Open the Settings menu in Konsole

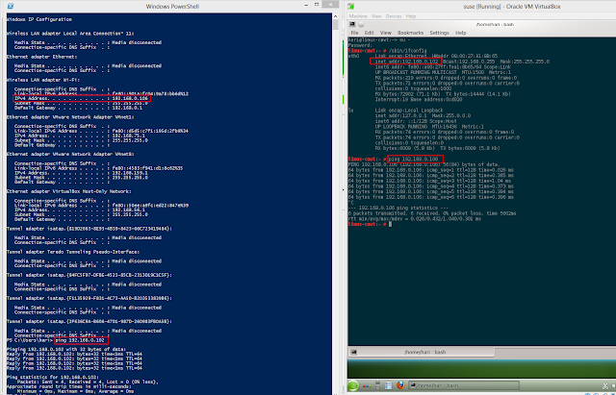439,33
